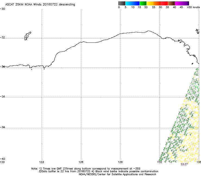Click the purple '23:27' pass time label

[184, 164]
